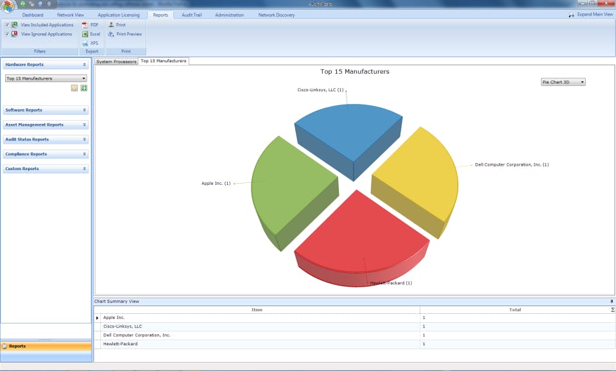Click the Item column header
616x371 pixels.
(257, 309)
